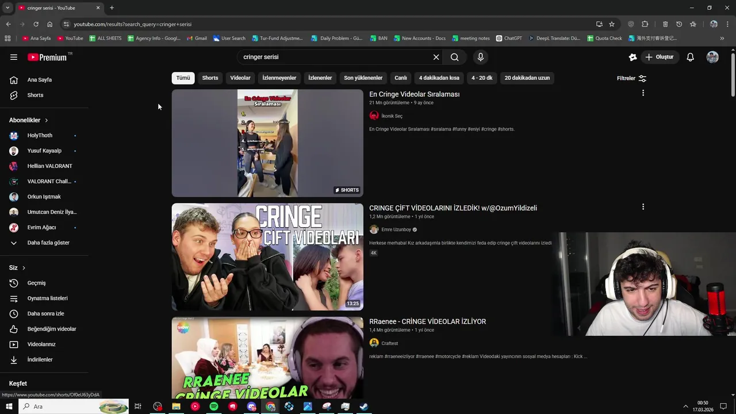
Task: Open the YouTube hamburger guide menu
Action: [14, 57]
